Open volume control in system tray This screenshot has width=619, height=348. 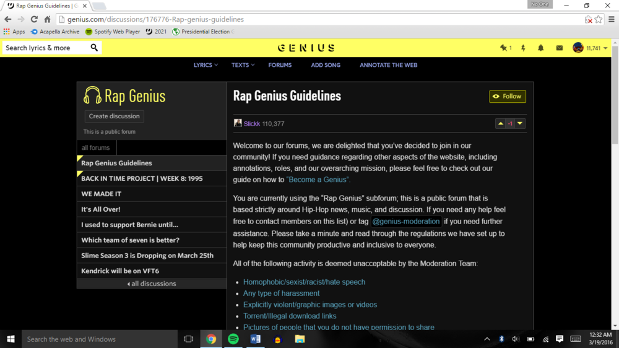pyautogui.click(x=516, y=339)
